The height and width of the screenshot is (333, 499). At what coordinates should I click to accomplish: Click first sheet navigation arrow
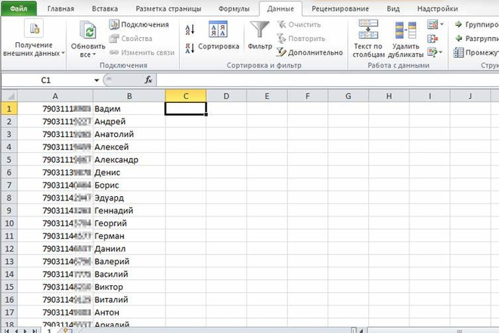8,331
